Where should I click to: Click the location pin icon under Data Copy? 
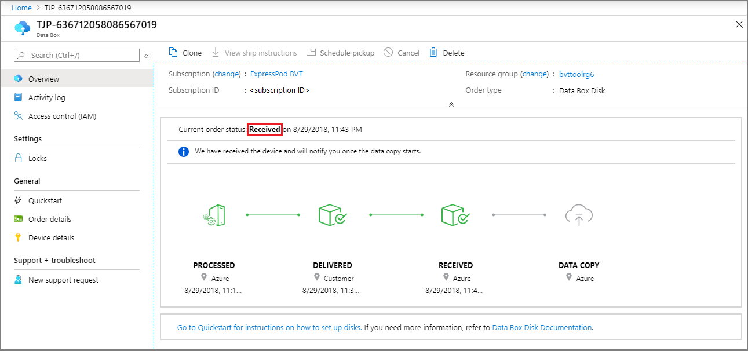(569, 278)
